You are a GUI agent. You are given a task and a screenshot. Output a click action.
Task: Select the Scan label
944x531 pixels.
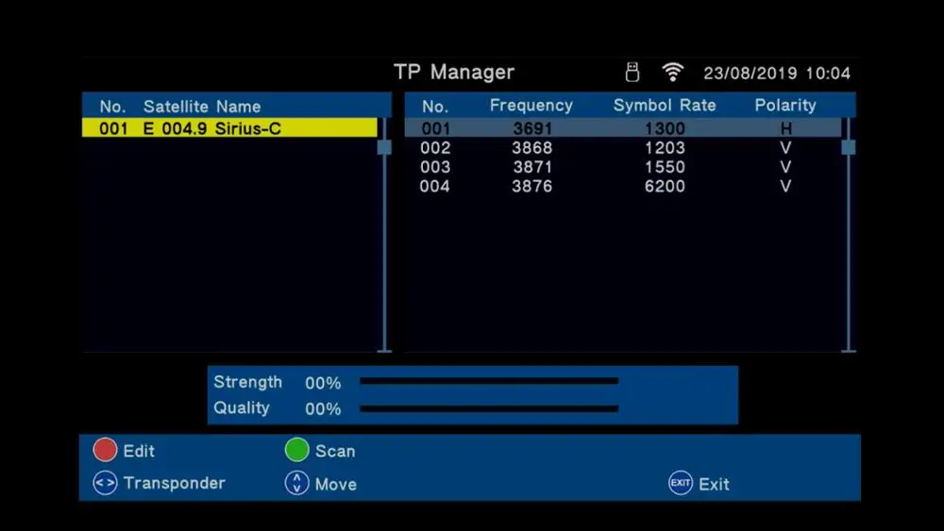pos(335,451)
